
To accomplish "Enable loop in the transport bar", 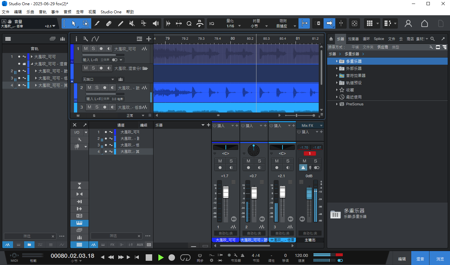I will pos(185,258).
